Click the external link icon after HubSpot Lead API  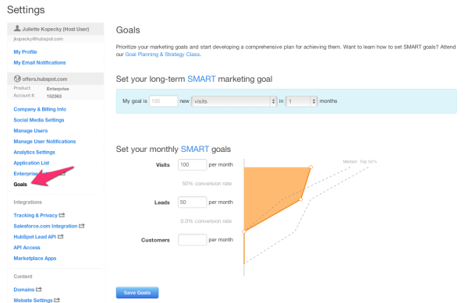(x=61, y=236)
